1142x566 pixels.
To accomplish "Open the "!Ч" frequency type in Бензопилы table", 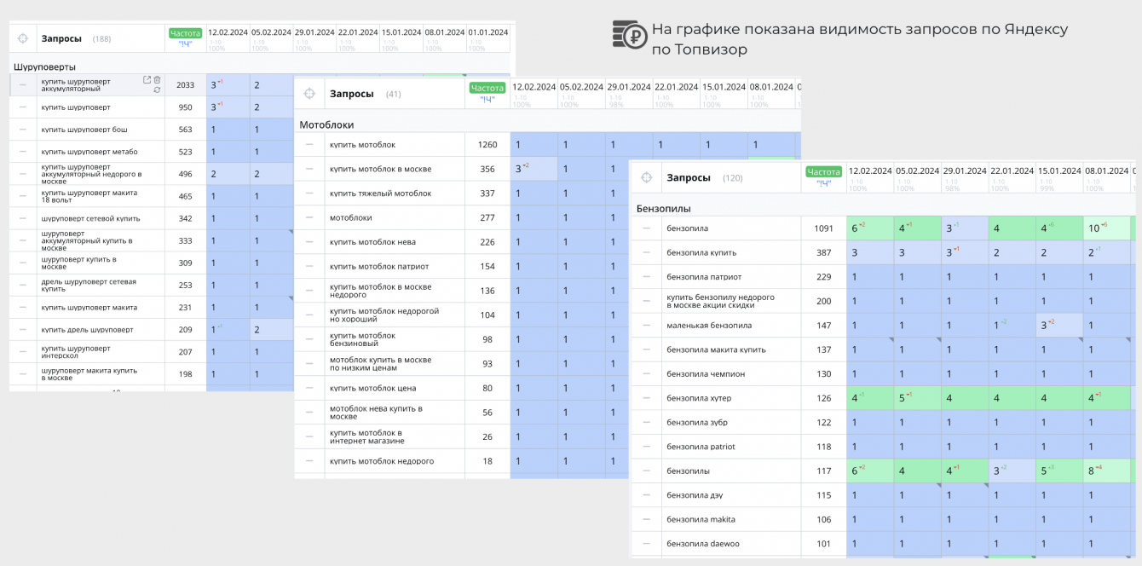I will tap(823, 183).
